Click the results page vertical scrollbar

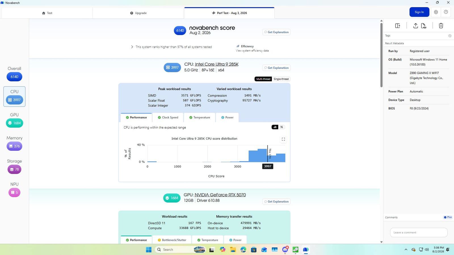coord(381,55)
